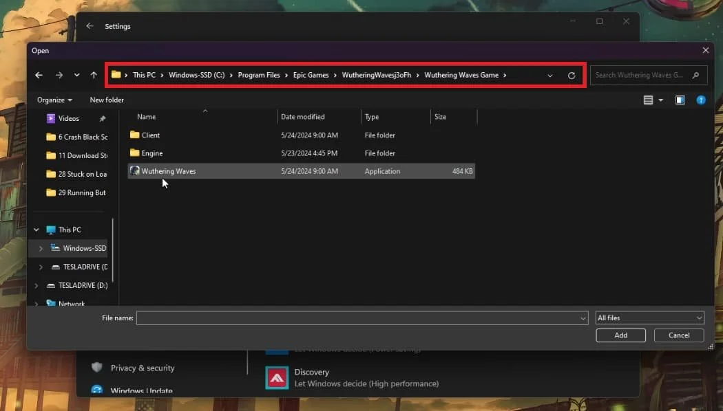
Task: Select This PC in address breadcrumb
Action: point(144,75)
